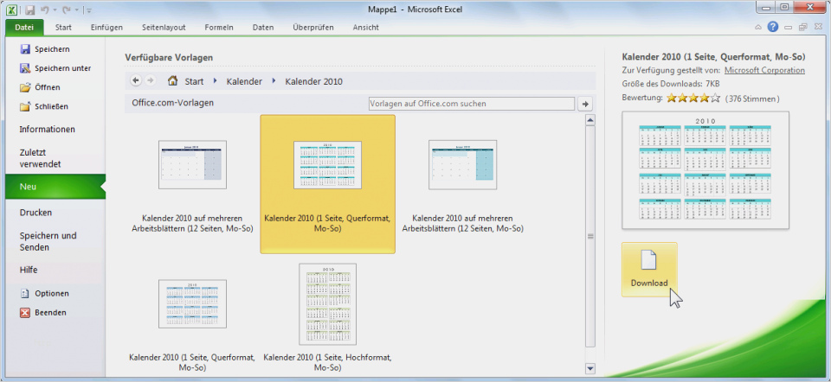Click Beenden to exit Excel

tap(43, 313)
